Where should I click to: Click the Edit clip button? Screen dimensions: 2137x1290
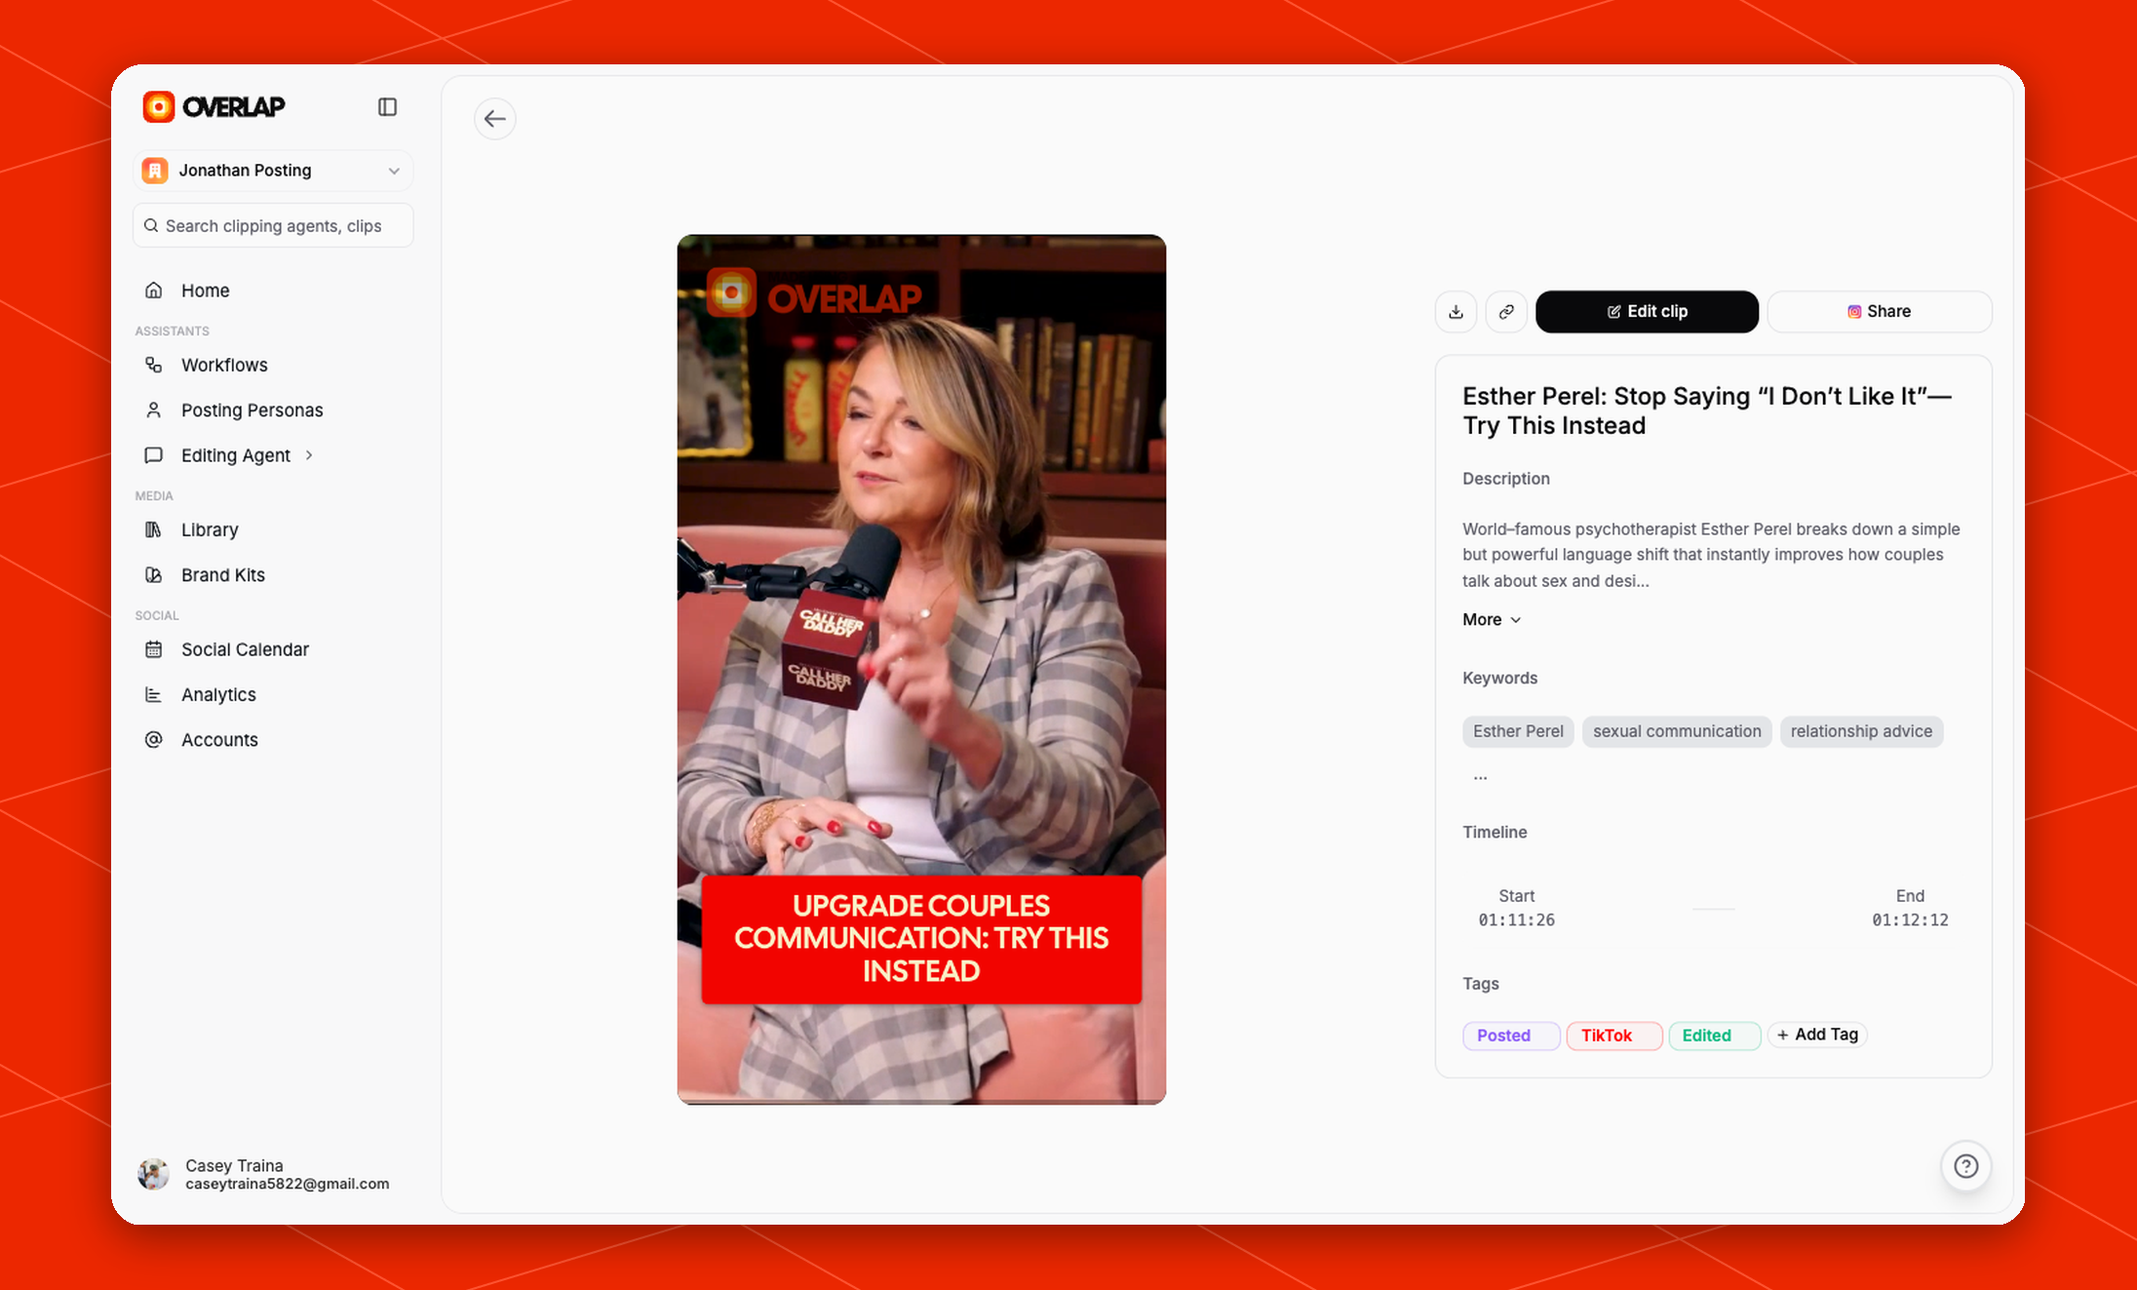(x=1647, y=312)
